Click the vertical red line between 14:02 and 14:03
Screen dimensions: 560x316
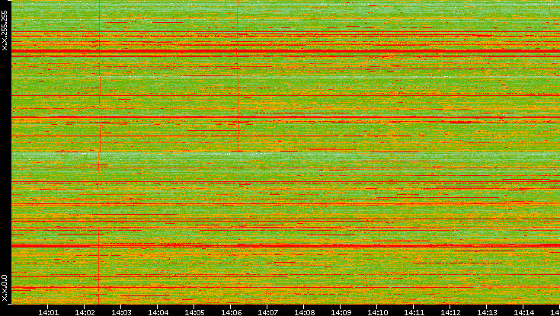pos(99,152)
